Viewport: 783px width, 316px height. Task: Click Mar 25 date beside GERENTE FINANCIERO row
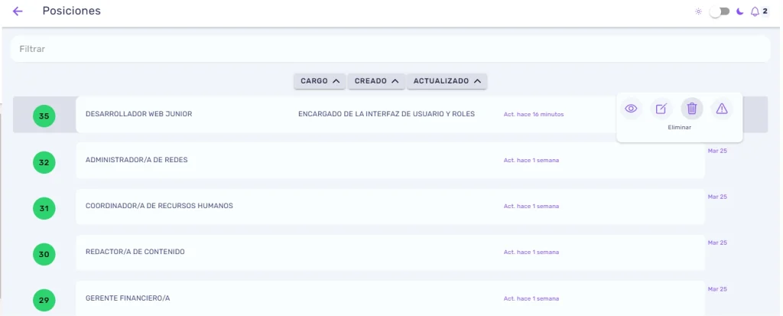pyautogui.click(x=717, y=289)
